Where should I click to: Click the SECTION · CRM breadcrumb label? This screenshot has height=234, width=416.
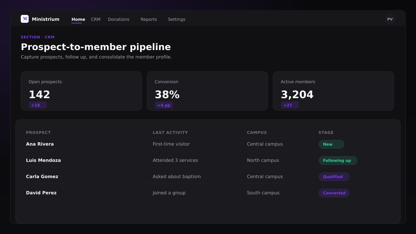pos(38,37)
